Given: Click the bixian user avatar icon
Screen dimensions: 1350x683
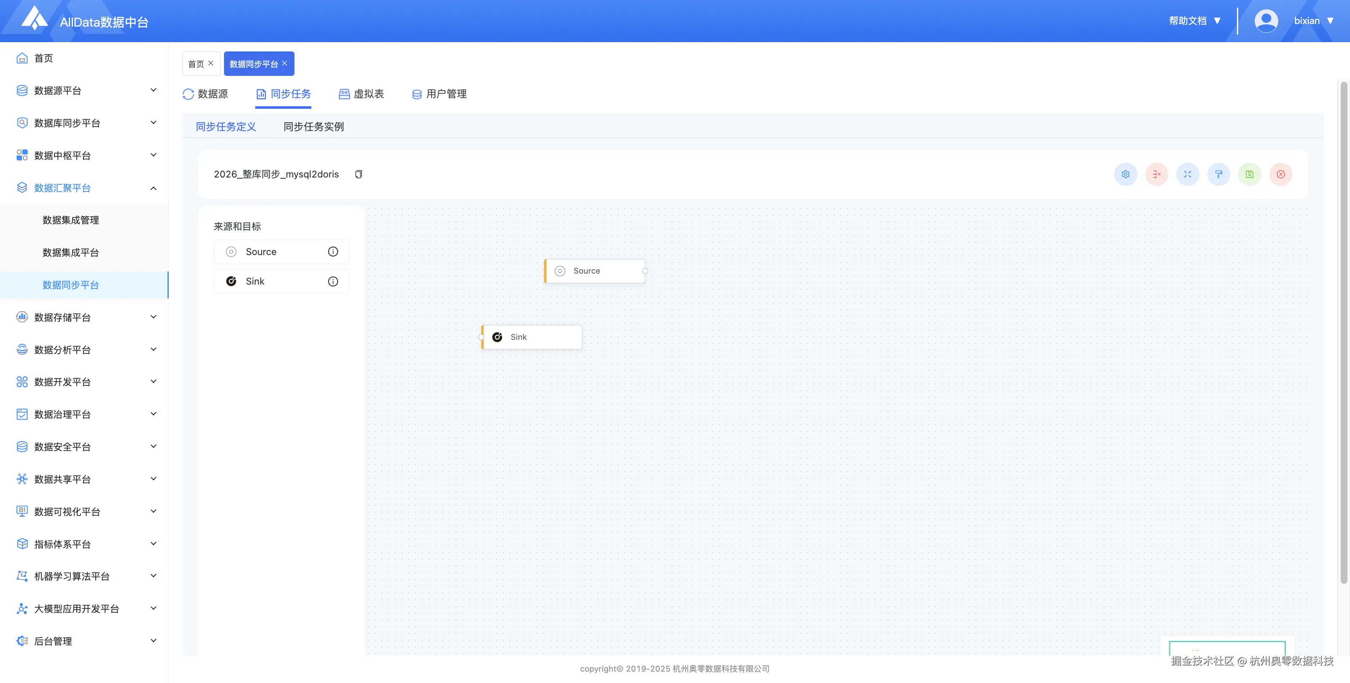Looking at the screenshot, I should [x=1266, y=21].
